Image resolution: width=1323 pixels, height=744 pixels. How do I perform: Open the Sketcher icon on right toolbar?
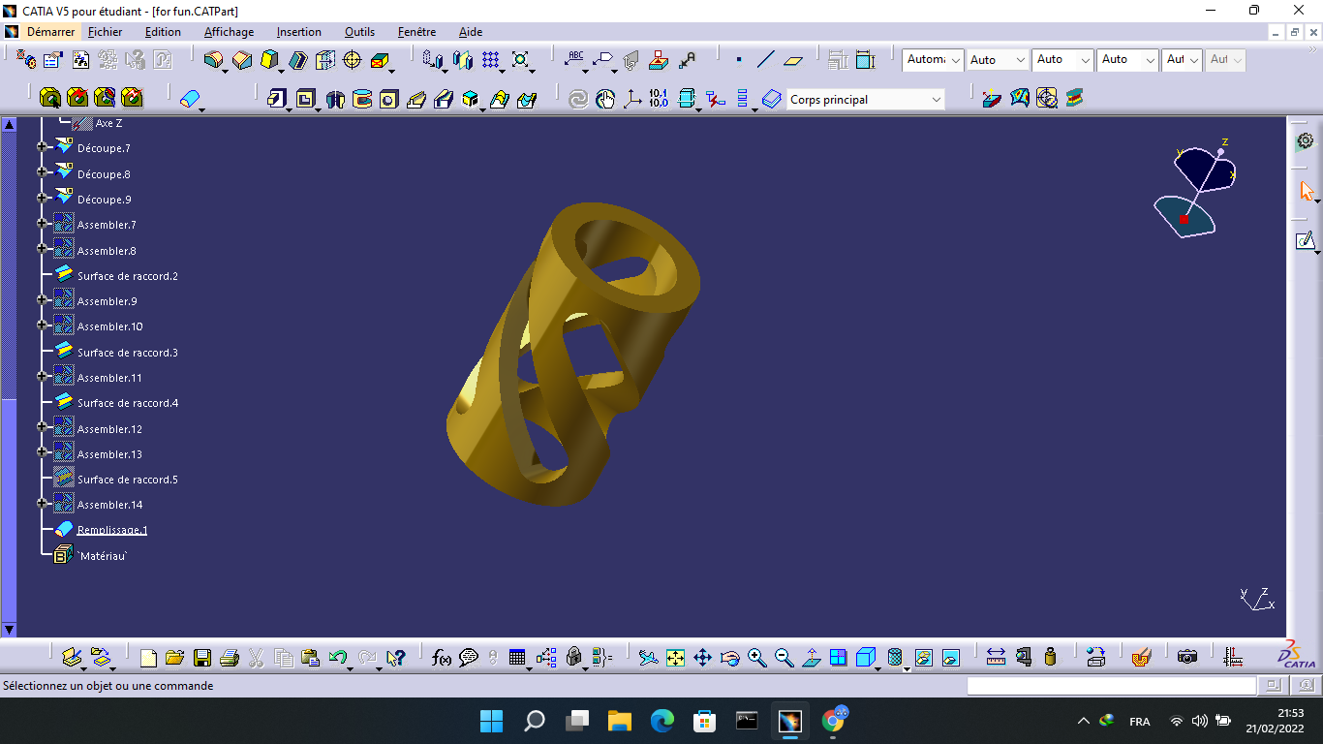(x=1306, y=240)
